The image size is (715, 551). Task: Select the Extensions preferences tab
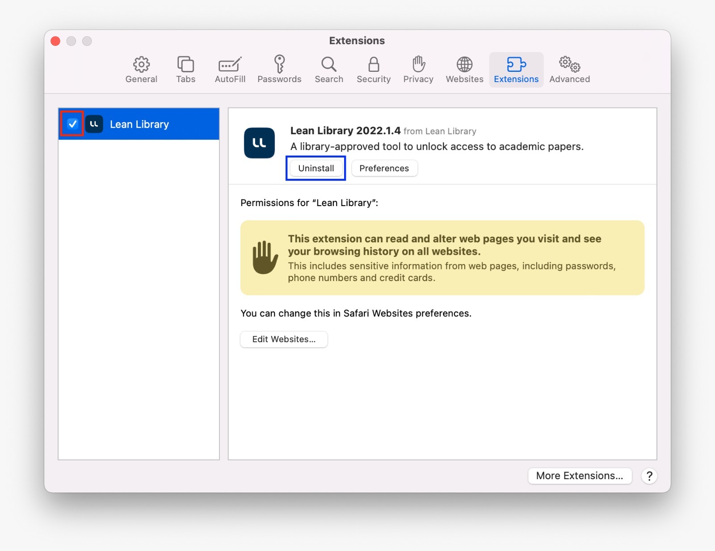pyautogui.click(x=516, y=70)
